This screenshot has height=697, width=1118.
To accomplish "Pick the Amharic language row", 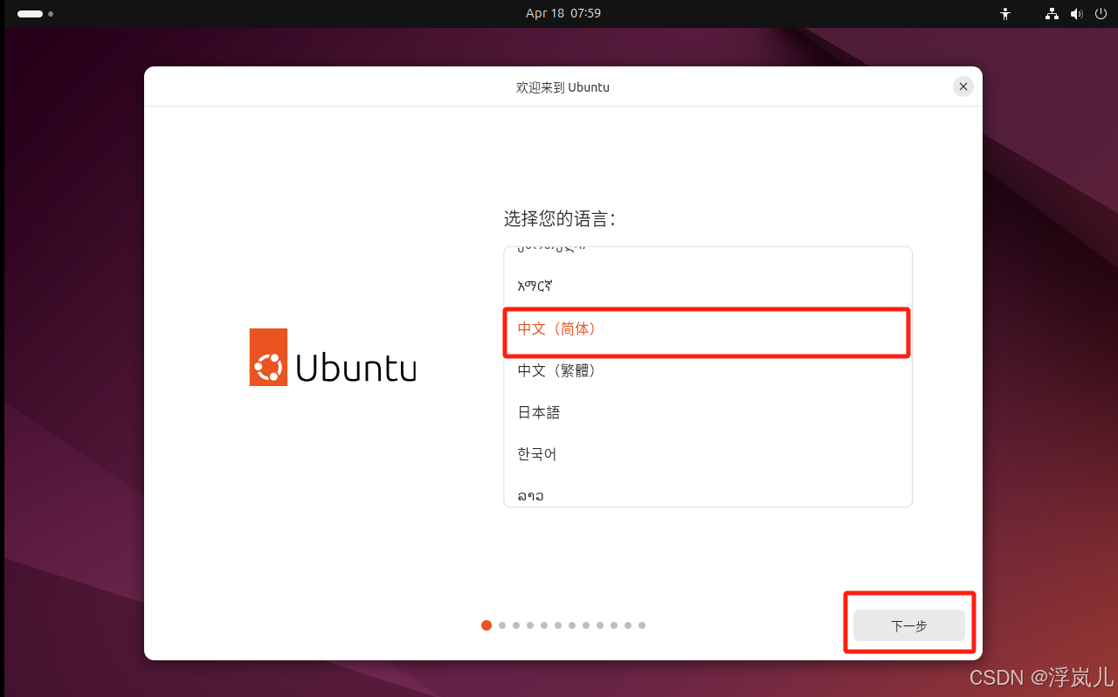I will tap(707, 286).
